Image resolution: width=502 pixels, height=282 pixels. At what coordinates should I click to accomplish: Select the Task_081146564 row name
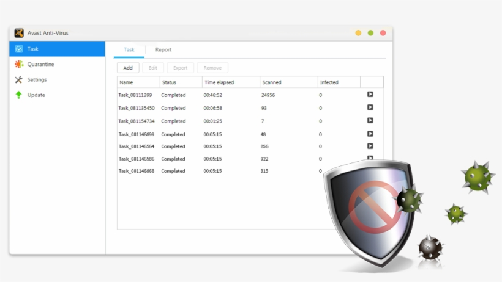[x=137, y=146]
